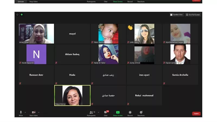Image resolution: width=217 pixels, height=122 pixels.
Task: Open the Chat panel
Action: click(106, 113)
